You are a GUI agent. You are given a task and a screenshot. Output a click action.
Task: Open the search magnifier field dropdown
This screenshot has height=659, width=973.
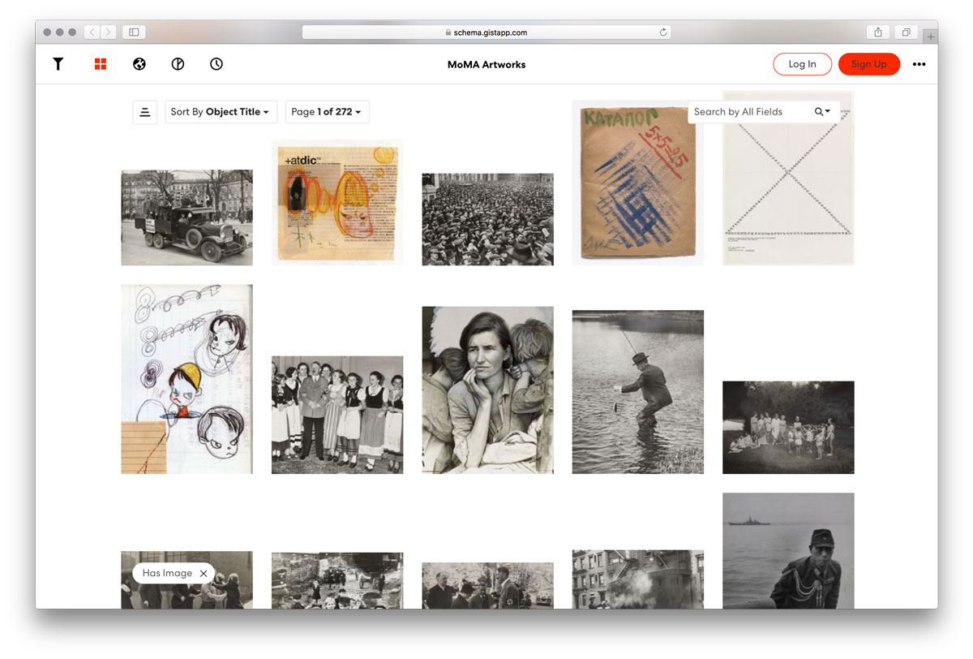[822, 112]
